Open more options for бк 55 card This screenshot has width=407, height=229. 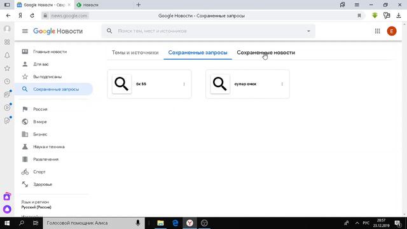(x=184, y=84)
